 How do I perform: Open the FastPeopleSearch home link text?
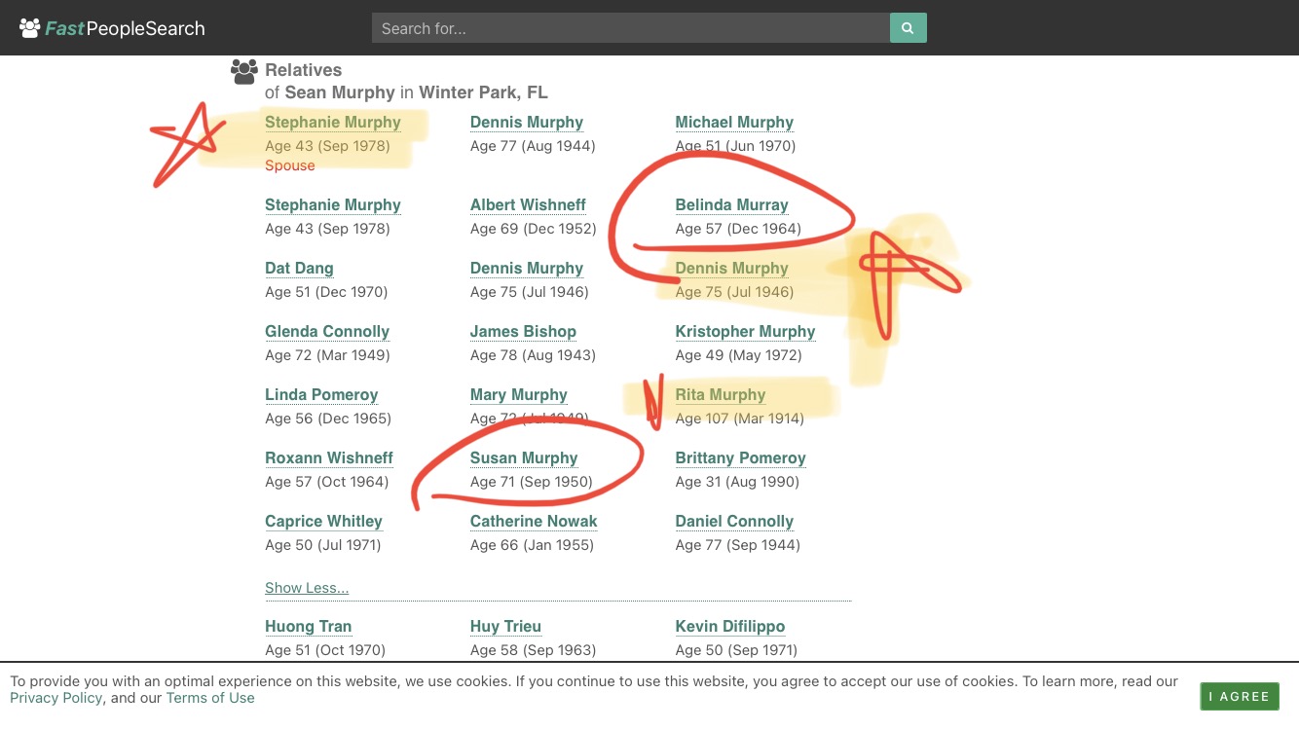coord(126,28)
